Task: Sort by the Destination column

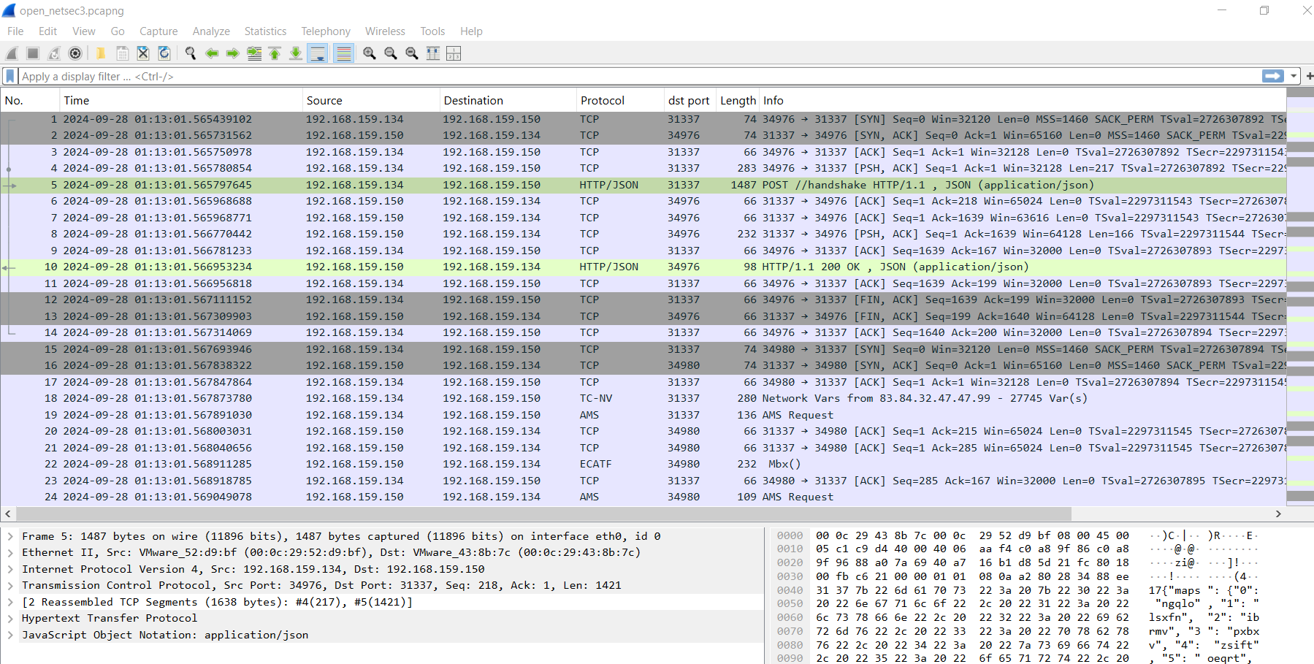Action: (508, 101)
